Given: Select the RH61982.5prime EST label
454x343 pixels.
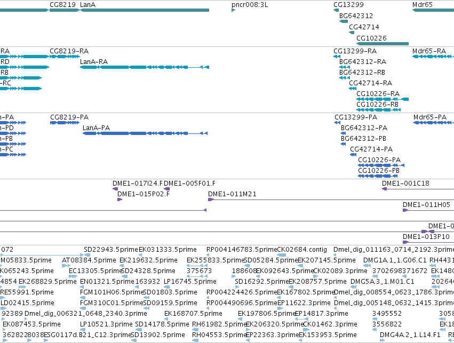Looking at the screenshot, I should (219, 324).
